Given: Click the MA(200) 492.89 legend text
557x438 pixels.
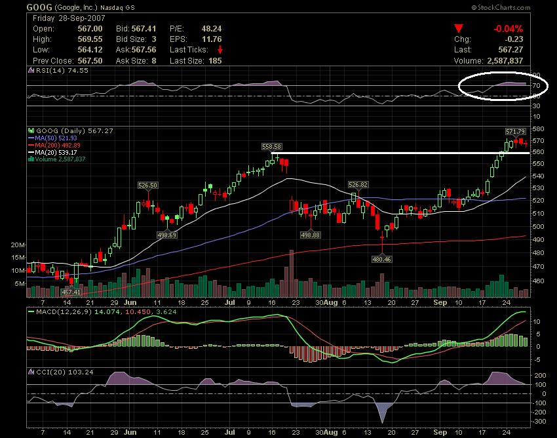Looking at the screenshot, I should pos(58,146).
